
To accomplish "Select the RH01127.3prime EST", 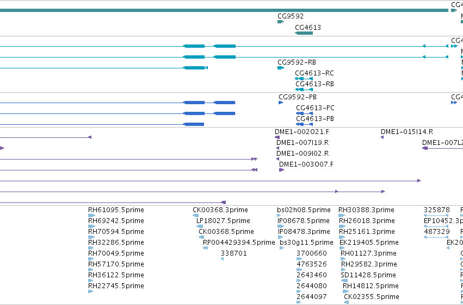I will coord(343,259).
